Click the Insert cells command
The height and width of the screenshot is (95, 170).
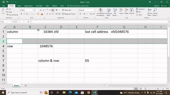point(121,12)
